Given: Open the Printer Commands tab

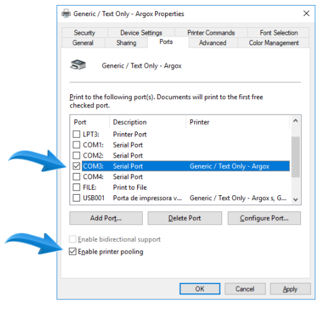Looking at the screenshot, I should click(211, 33).
